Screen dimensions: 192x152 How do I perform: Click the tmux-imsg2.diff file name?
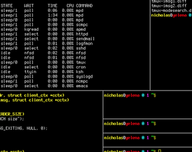tap(169, 6)
